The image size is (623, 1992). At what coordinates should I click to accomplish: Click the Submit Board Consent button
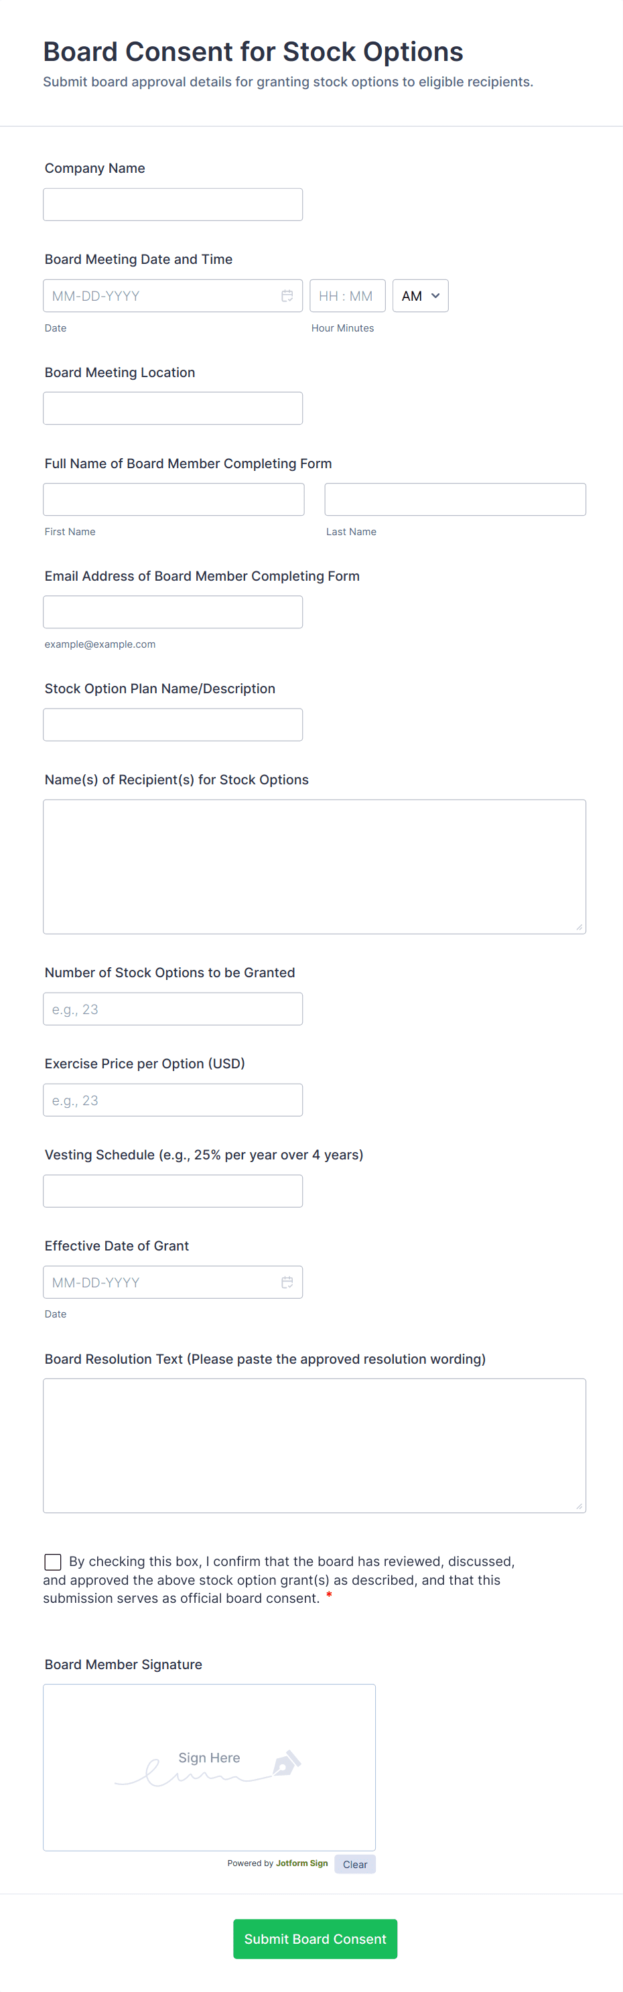(x=315, y=1938)
